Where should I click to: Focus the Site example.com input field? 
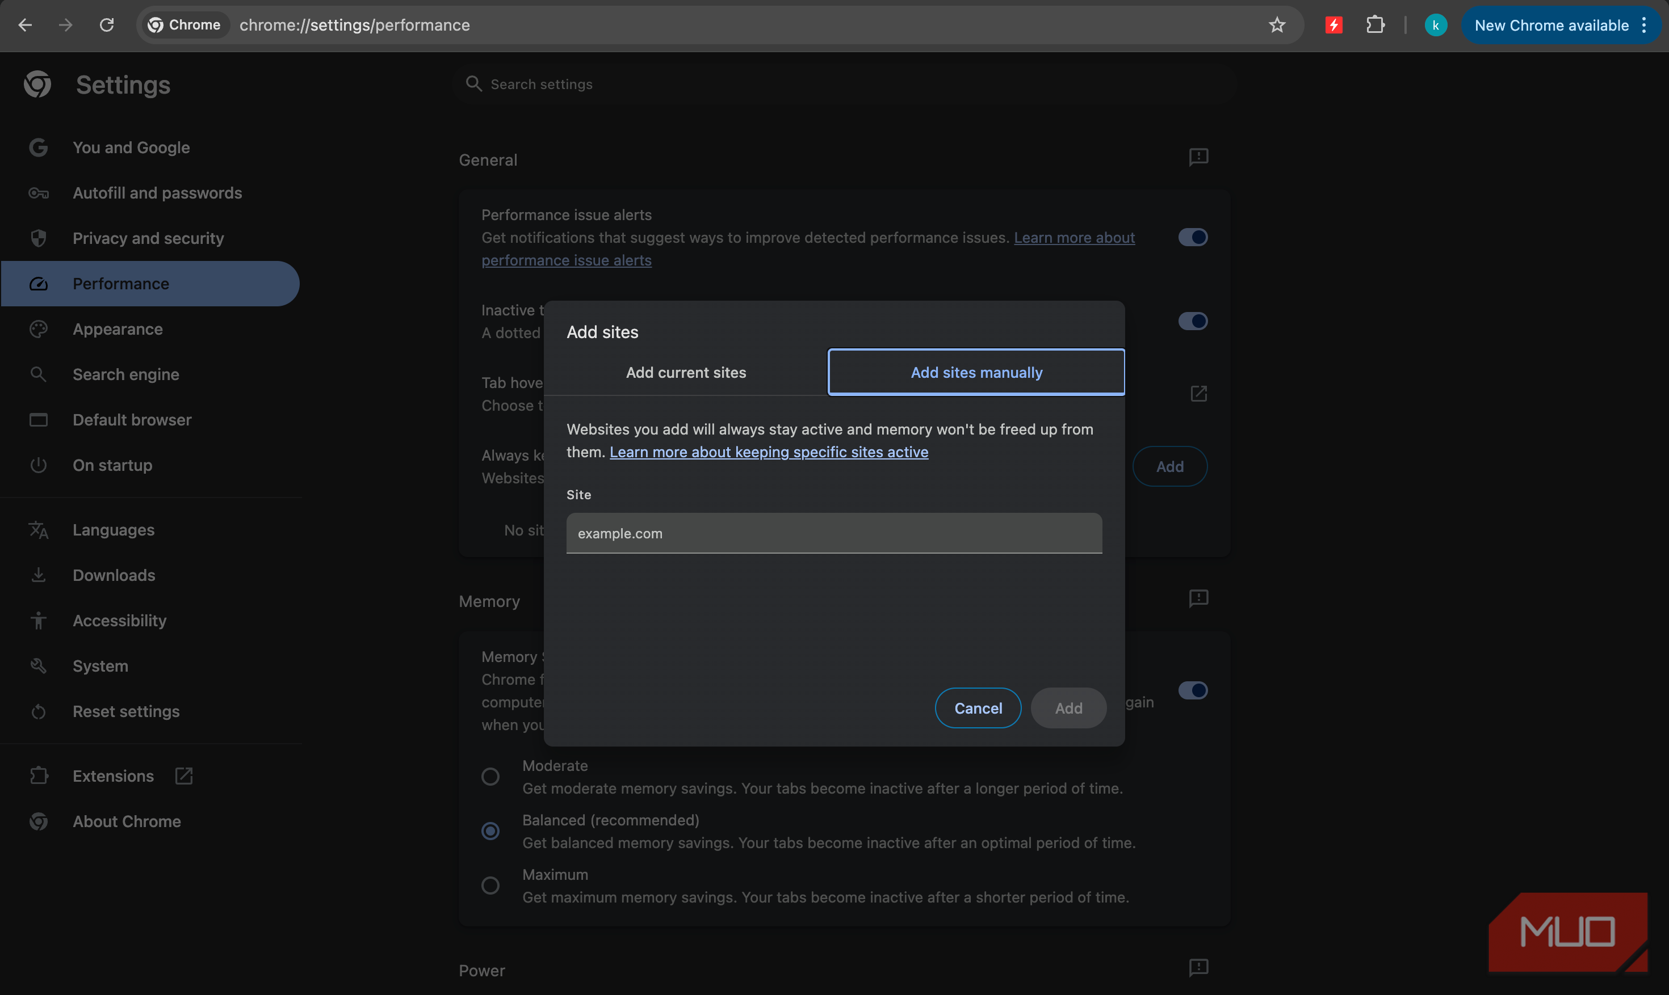click(x=834, y=533)
